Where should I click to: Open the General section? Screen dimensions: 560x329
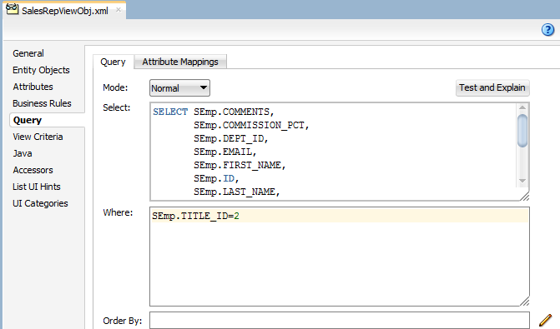pos(28,53)
